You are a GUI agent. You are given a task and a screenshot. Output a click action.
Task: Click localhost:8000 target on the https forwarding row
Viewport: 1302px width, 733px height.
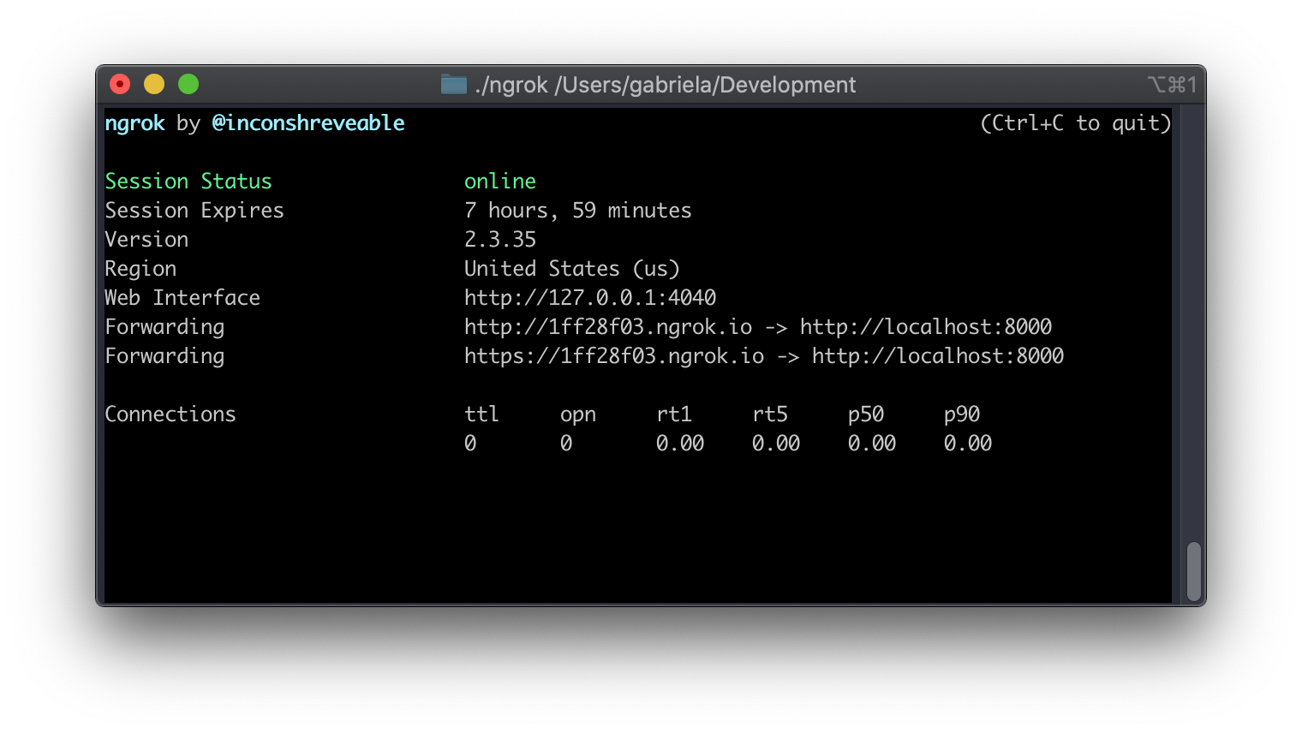click(x=938, y=356)
